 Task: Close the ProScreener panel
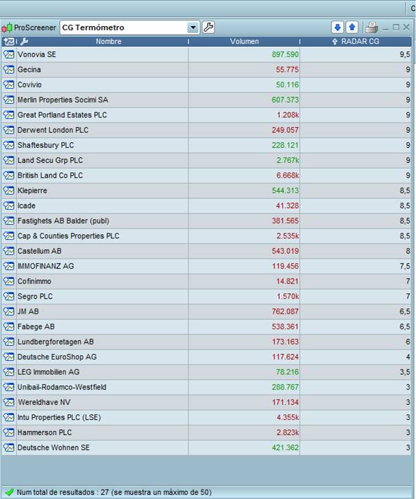coord(406,27)
